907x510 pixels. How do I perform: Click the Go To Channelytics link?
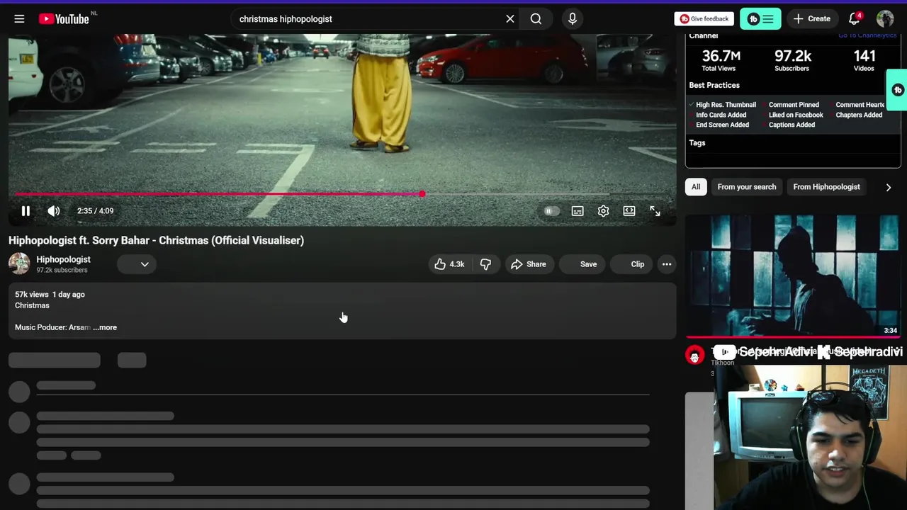pyautogui.click(x=867, y=35)
